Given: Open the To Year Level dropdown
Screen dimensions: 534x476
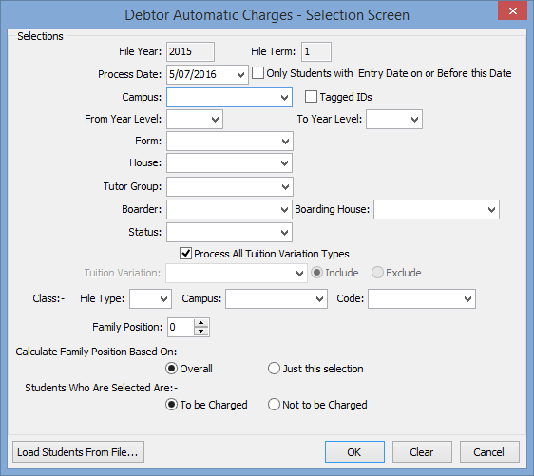Looking at the screenshot, I should 414,119.
